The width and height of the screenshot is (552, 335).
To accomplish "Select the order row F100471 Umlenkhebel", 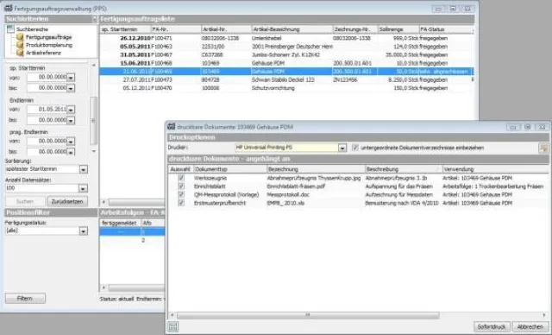I will [286, 38].
